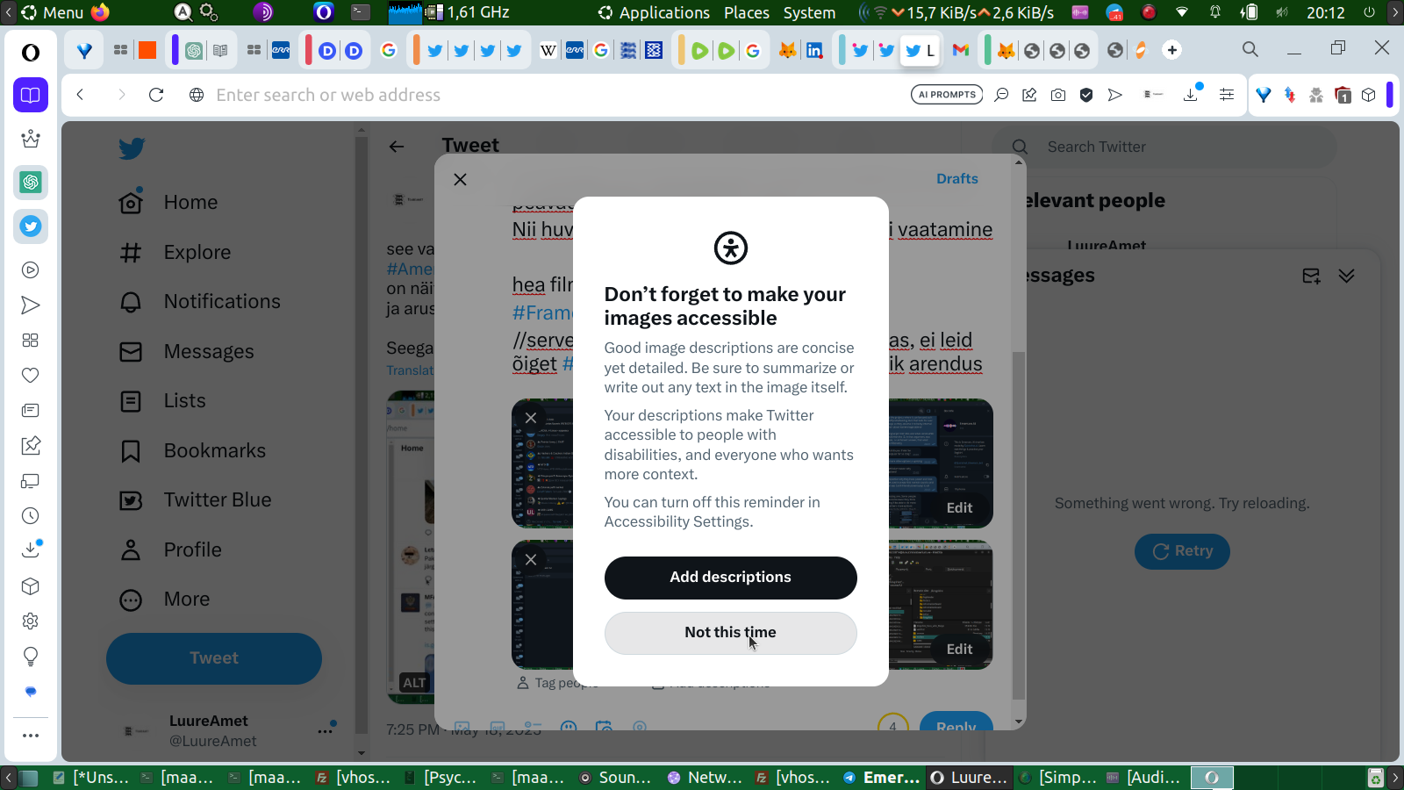Click the blue Tweet button in sidebar

coord(214,658)
